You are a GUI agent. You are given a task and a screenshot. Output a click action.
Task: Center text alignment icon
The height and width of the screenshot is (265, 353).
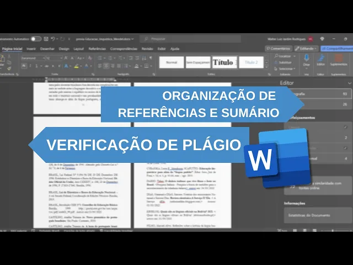pyautogui.click(x=106, y=66)
